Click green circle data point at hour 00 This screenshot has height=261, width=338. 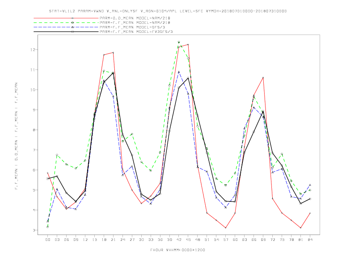(48, 227)
